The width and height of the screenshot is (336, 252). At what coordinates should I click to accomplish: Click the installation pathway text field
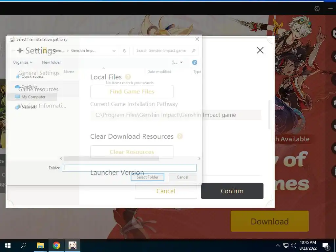tap(176, 115)
